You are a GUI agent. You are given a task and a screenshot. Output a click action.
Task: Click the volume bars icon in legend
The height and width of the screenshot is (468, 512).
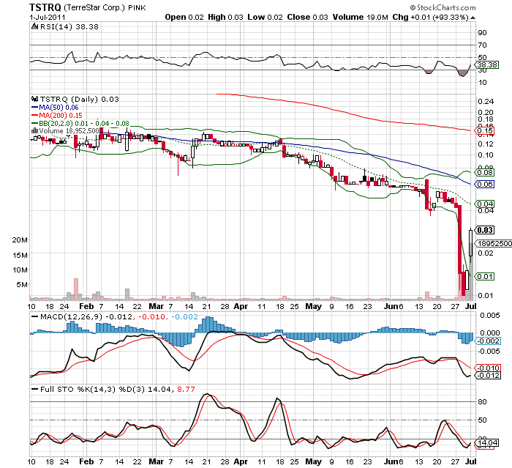(34, 130)
